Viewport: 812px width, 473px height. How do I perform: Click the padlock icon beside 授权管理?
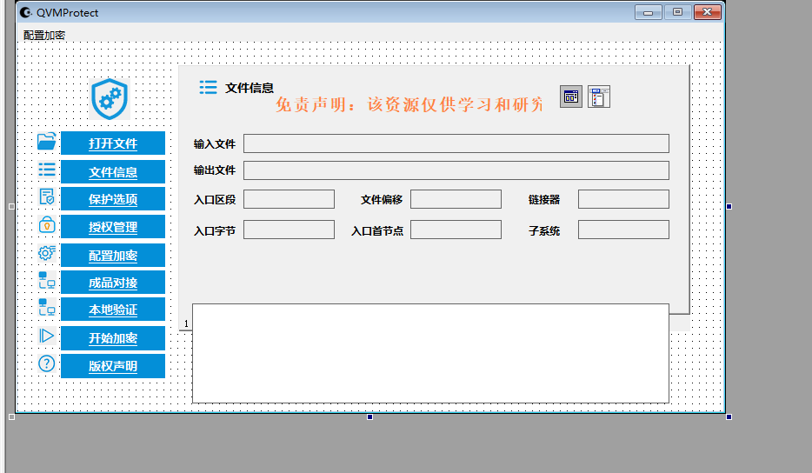coord(47,225)
